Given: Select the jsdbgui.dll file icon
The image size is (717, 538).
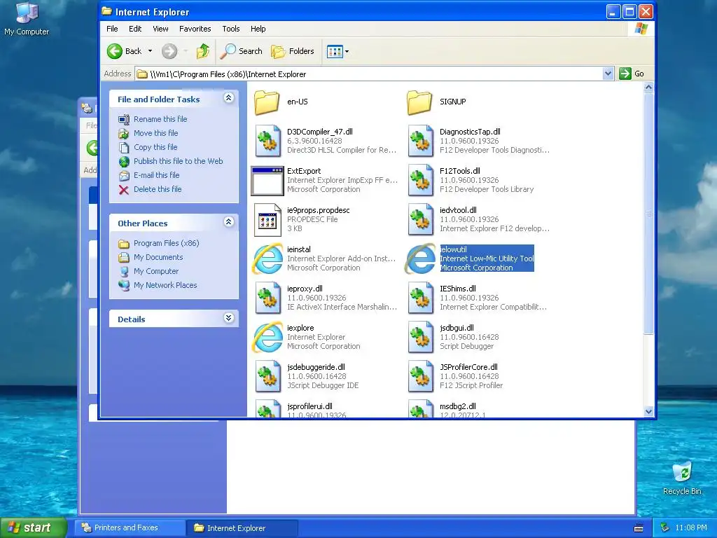Looking at the screenshot, I should [421, 338].
